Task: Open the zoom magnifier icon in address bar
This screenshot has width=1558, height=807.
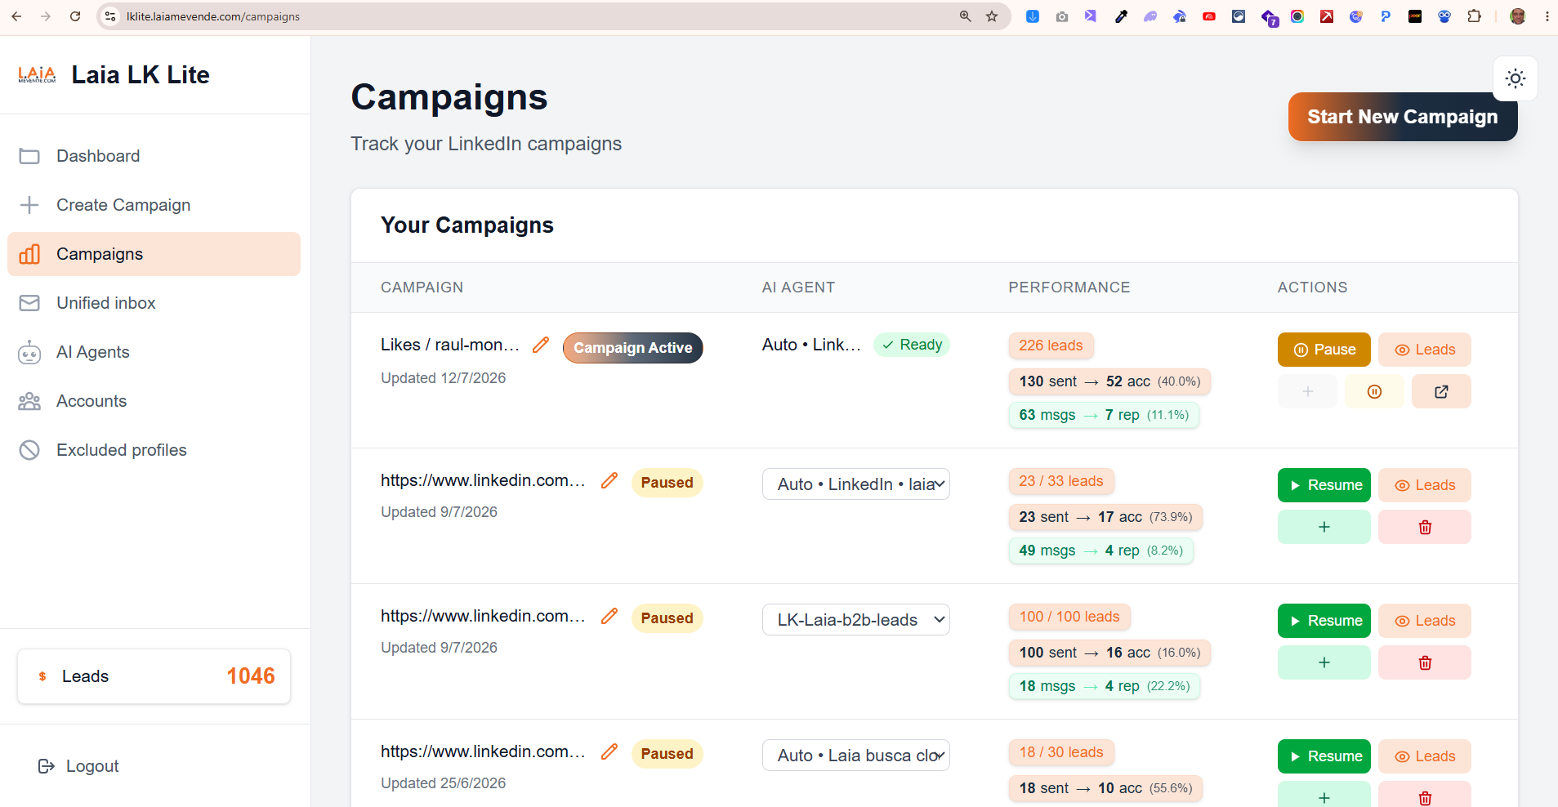Action: tap(966, 16)
